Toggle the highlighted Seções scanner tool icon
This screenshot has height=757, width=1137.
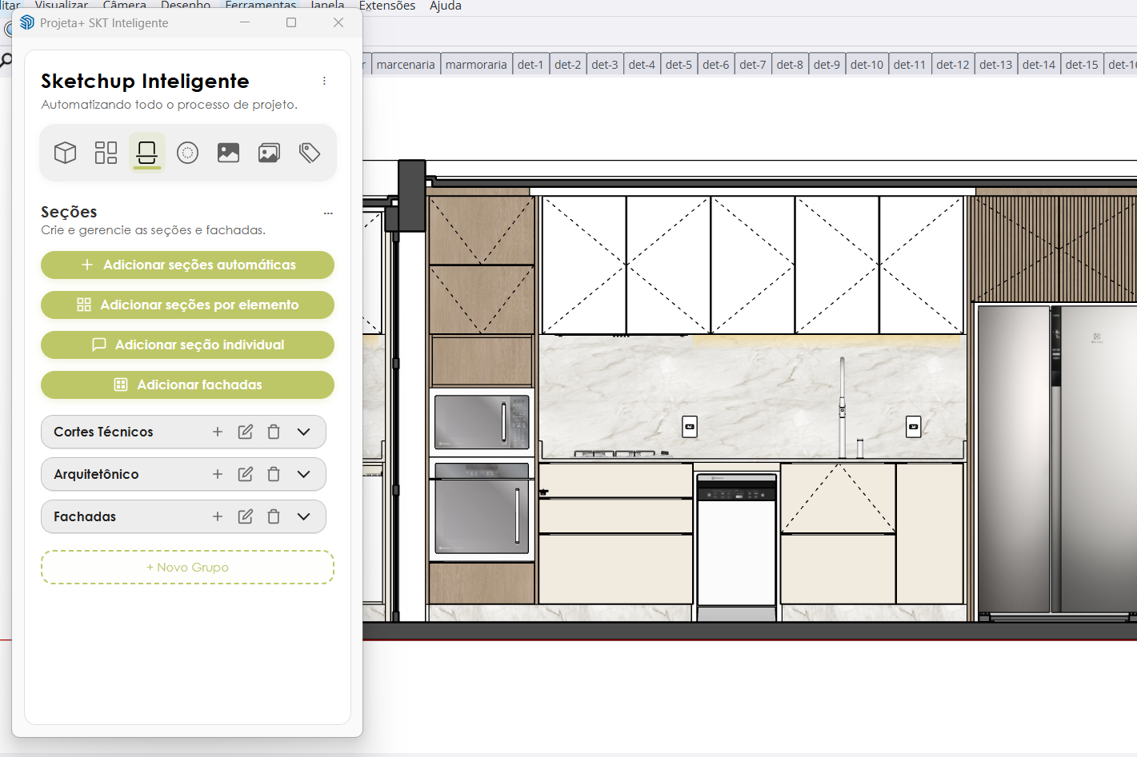[146, 152]
